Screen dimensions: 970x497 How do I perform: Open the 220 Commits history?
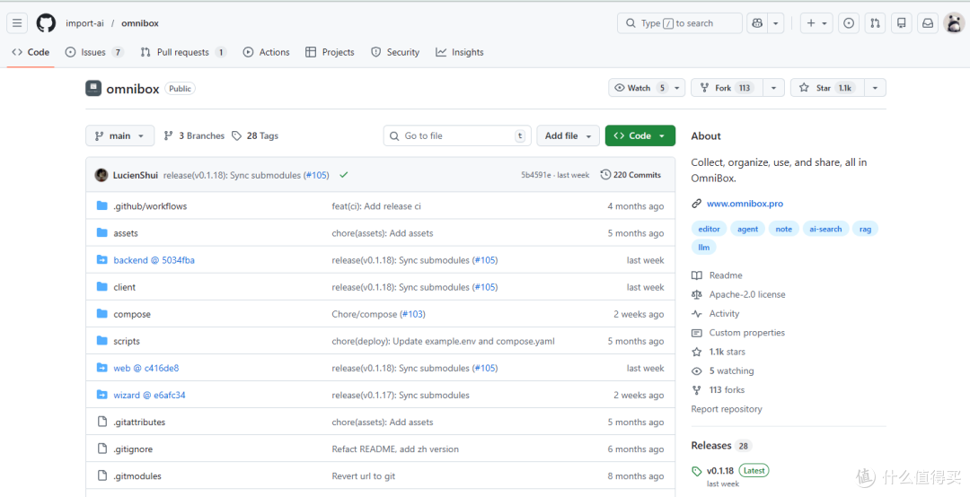(630, 175)
